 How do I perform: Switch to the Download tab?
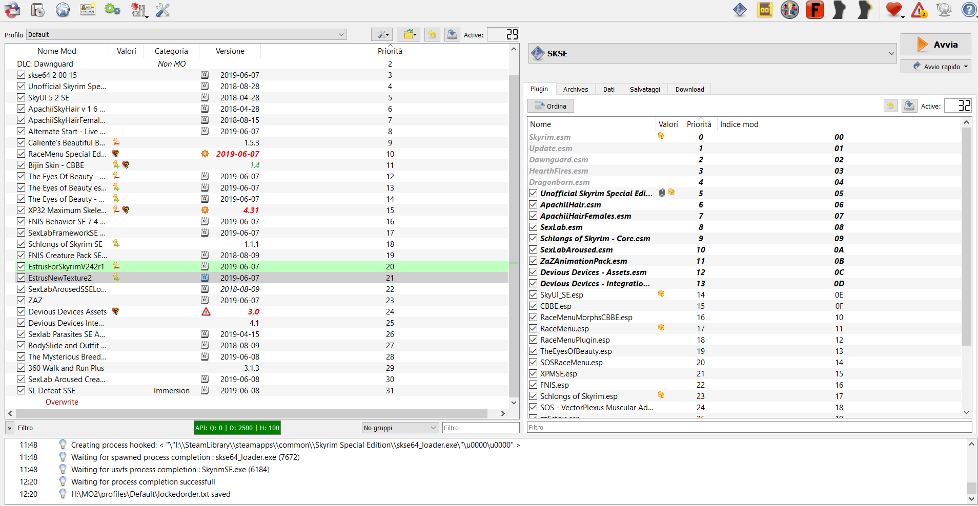coord(689,89)
